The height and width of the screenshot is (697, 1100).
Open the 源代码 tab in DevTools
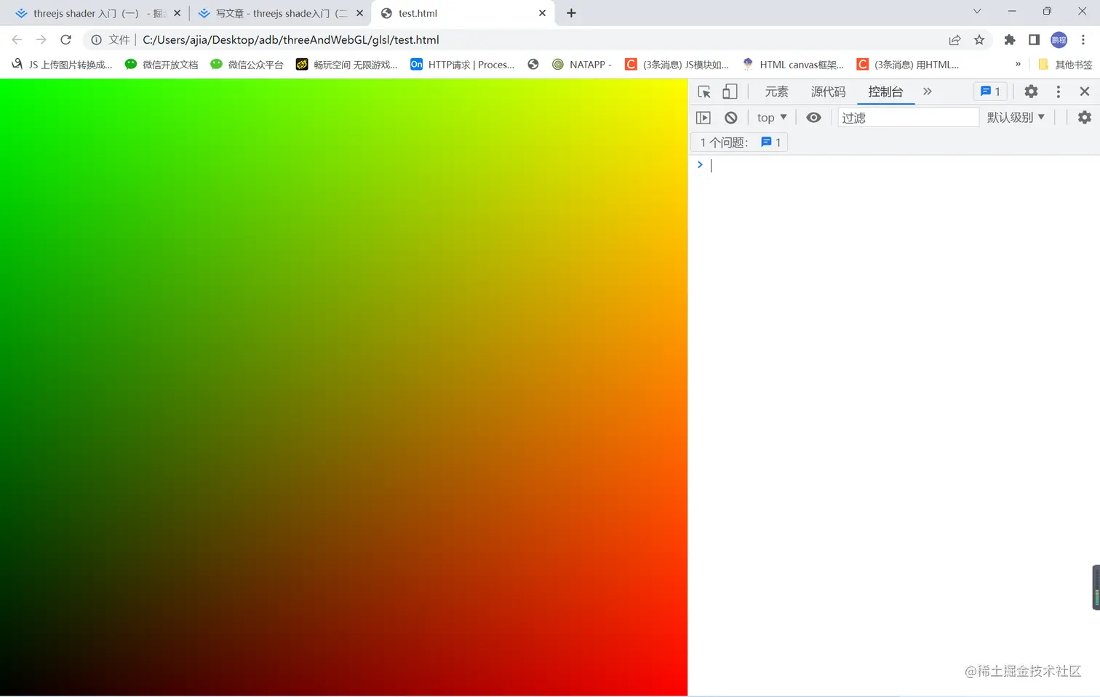point(828,92)
